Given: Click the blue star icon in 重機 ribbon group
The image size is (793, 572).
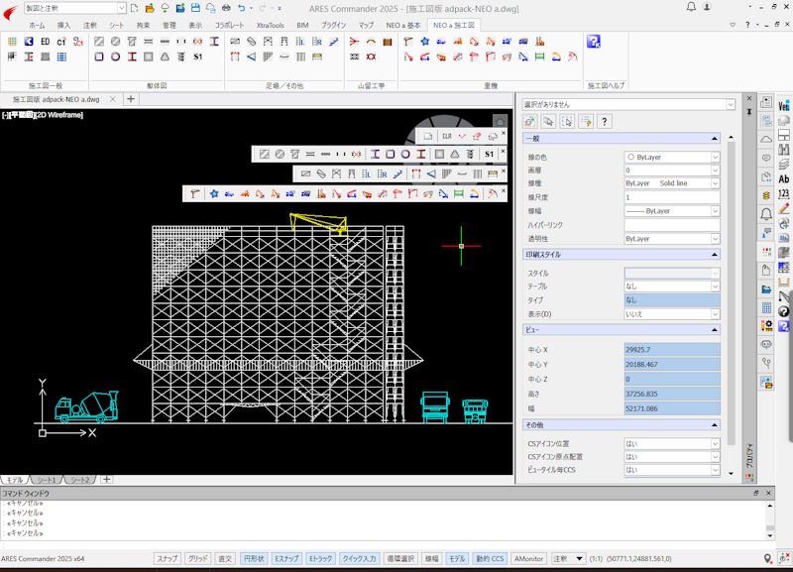Looking at the screenshot, I should [424, 42].
